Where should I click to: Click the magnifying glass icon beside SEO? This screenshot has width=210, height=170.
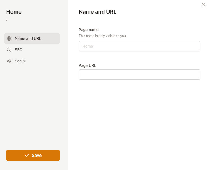[x=9, y=50]
